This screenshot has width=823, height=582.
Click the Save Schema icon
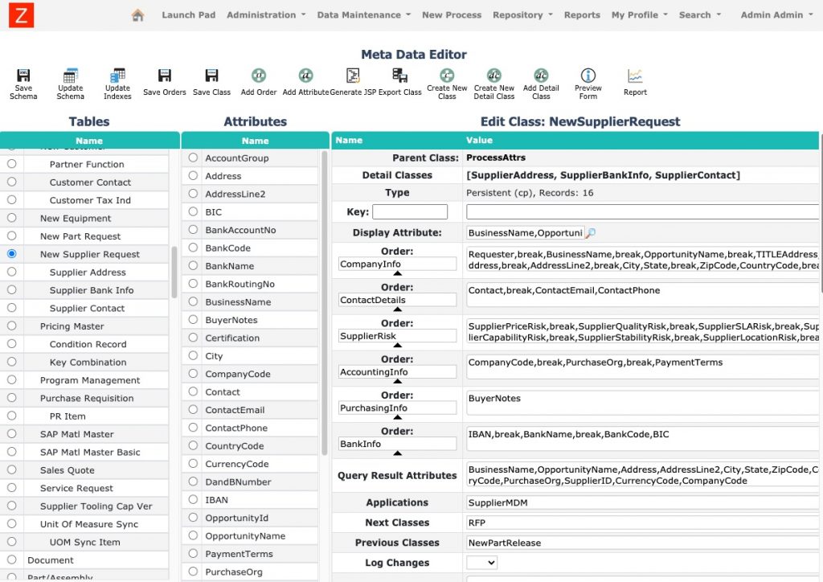pos(23,76)
